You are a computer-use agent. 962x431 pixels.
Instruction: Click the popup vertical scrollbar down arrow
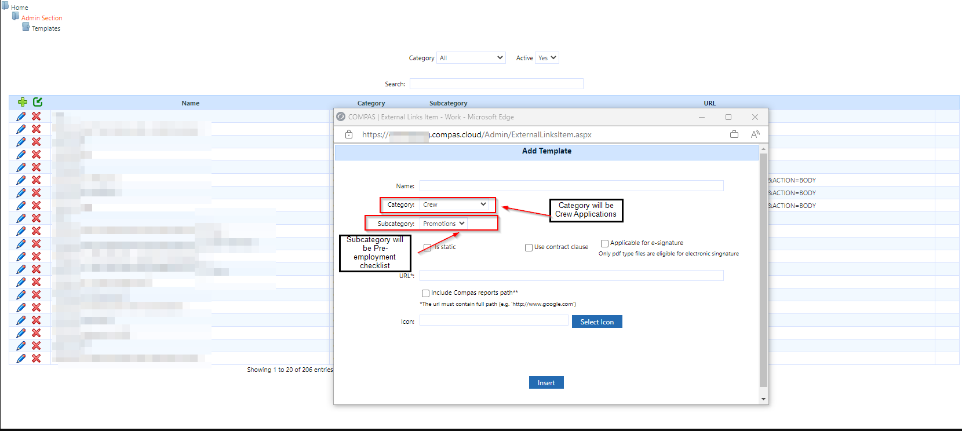[x=763, y=399]
